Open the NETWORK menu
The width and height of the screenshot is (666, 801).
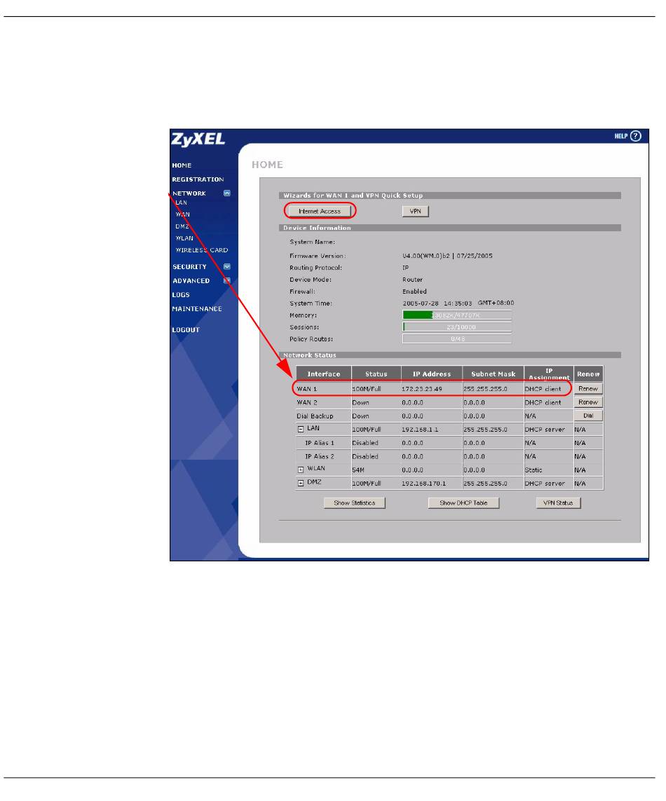point(189,193)
